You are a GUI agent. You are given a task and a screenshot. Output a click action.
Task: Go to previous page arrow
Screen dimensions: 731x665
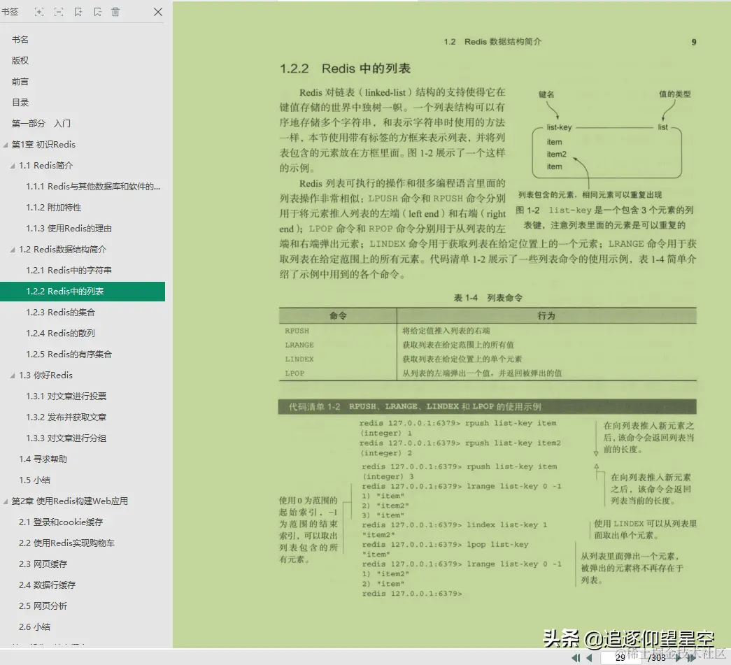point(589,657)
